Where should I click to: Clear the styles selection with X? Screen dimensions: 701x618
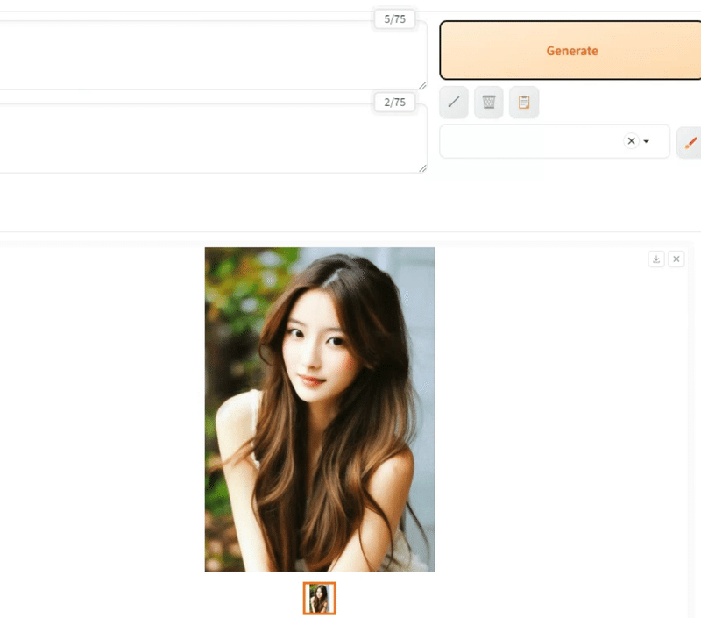coord(631,141)
